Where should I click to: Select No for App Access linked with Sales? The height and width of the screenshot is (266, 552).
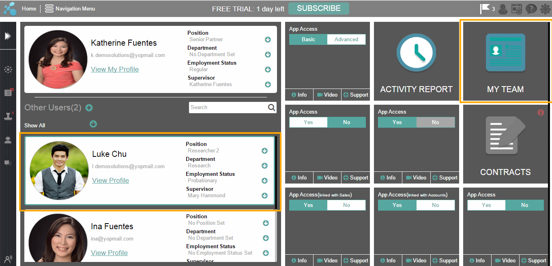tap(346, 205)
